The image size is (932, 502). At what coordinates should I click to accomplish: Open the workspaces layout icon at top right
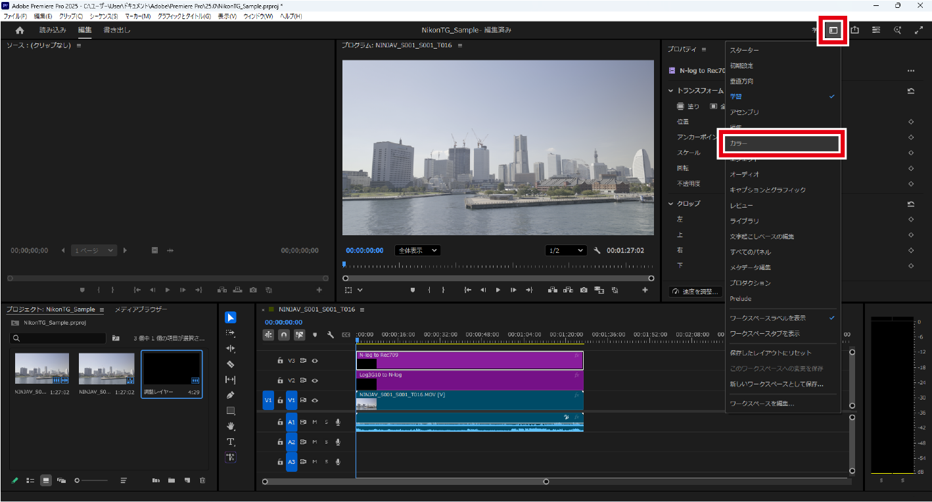(833, 30)
